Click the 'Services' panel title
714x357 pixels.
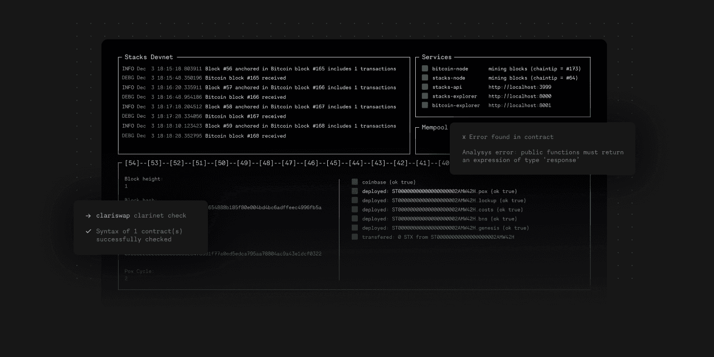[x=436, y=57]
